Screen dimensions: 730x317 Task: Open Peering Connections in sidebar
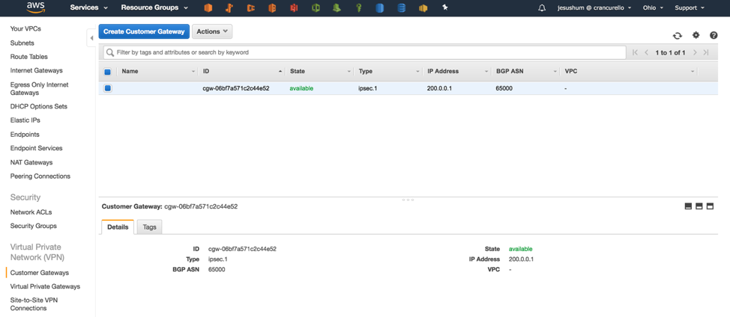[x=40, y=176]
